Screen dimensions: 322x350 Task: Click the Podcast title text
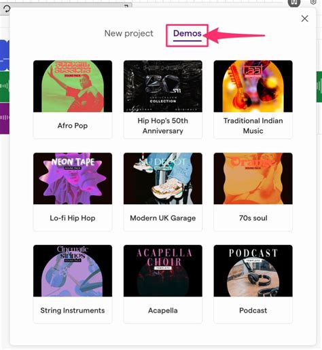pos(253,311)
